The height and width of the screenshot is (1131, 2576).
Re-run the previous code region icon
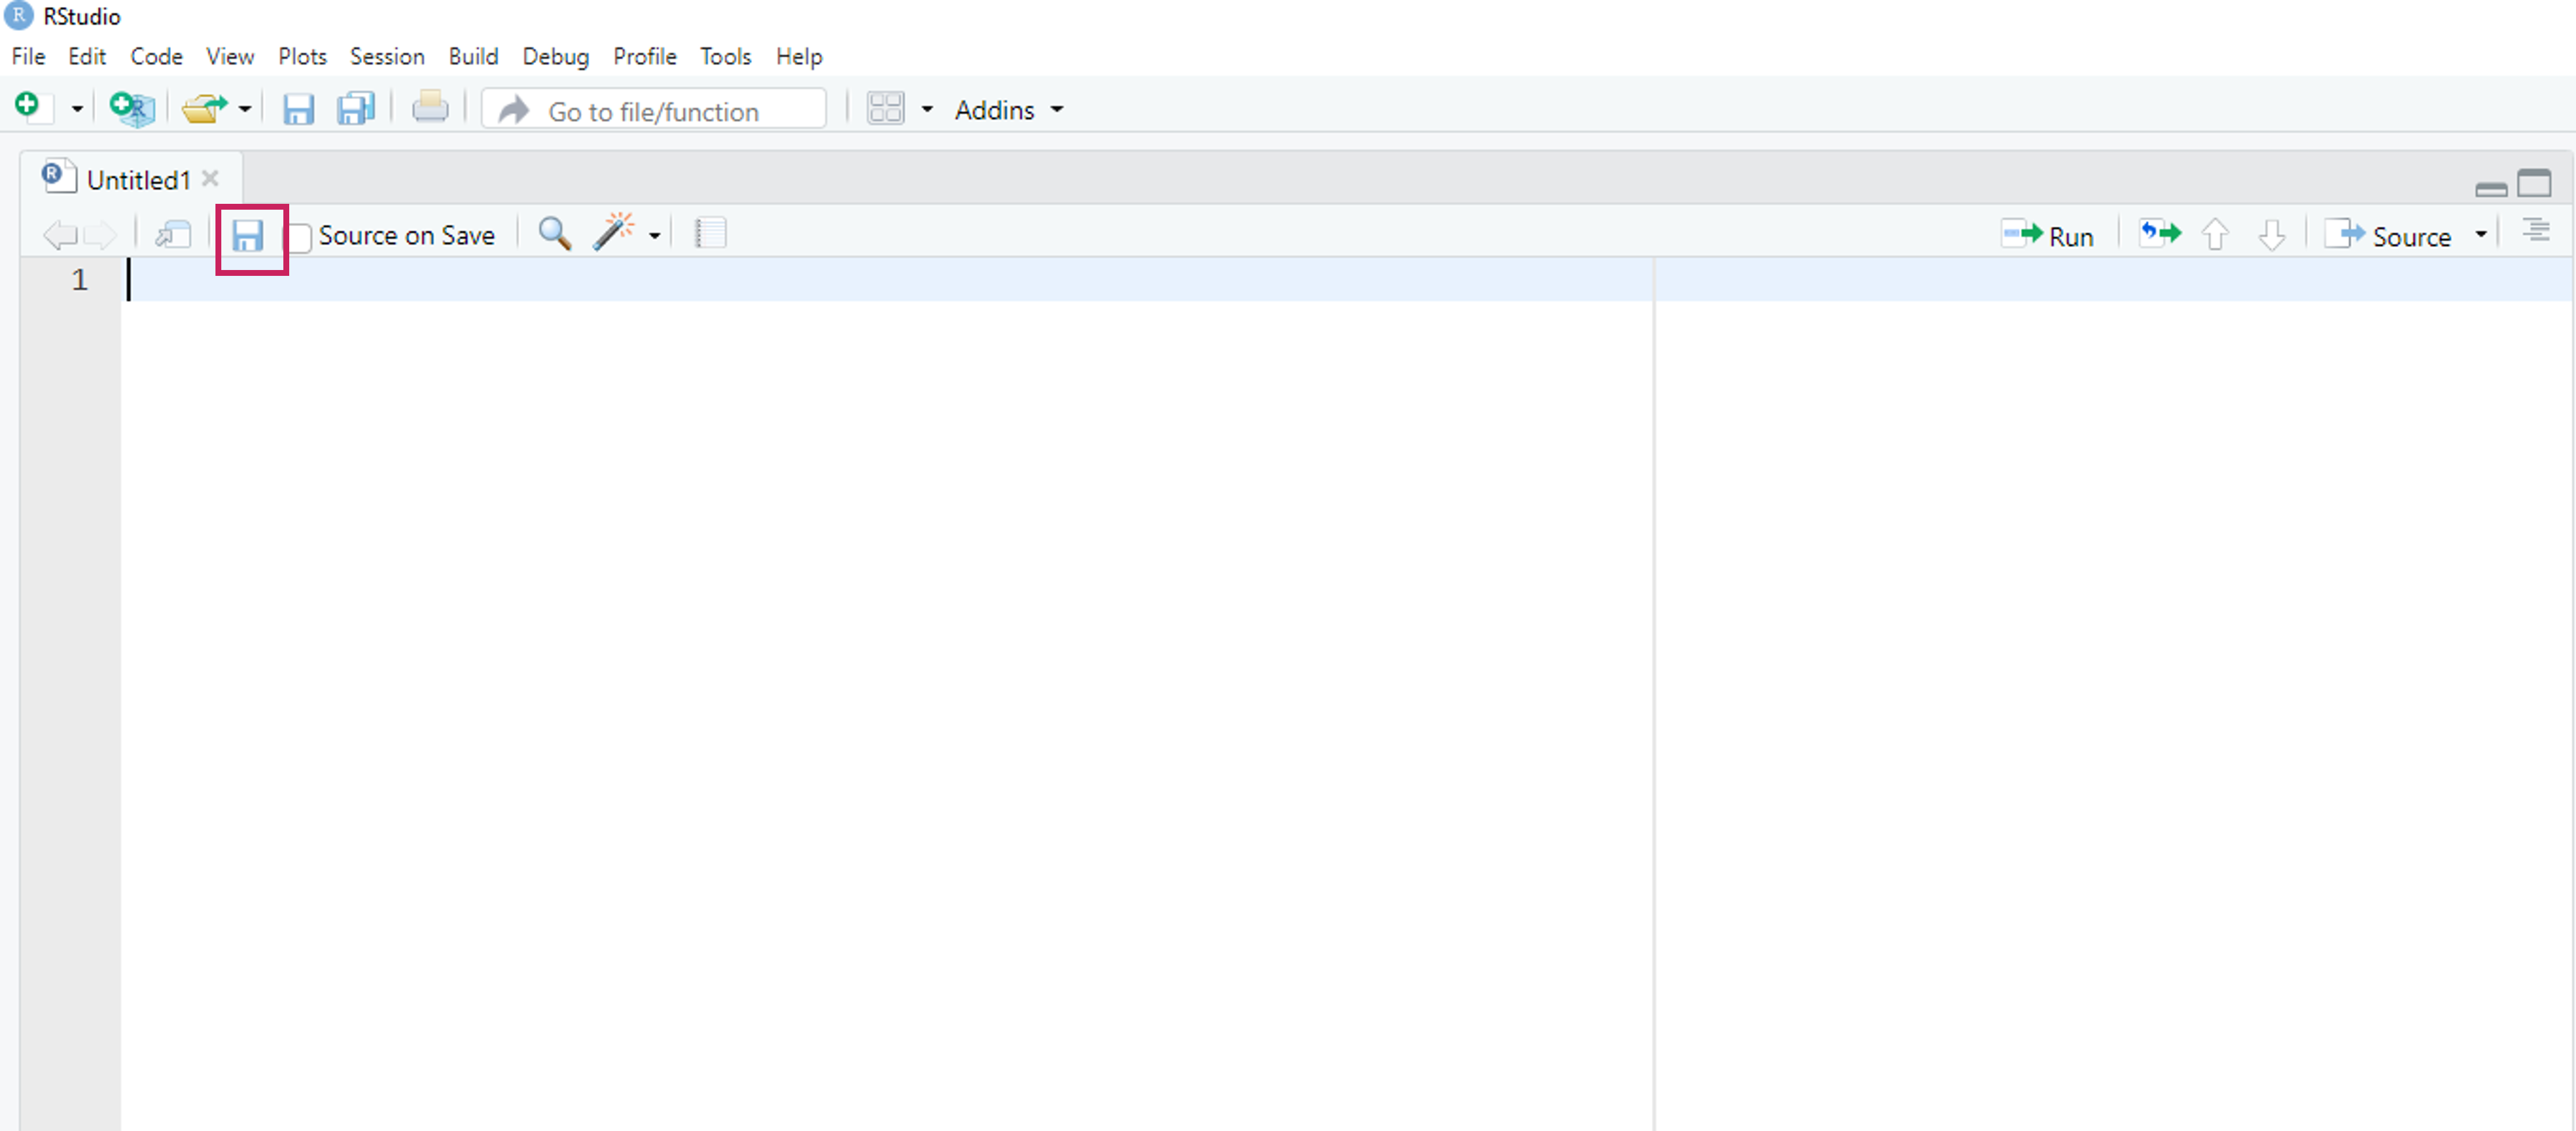click(x=2160, y=235)
